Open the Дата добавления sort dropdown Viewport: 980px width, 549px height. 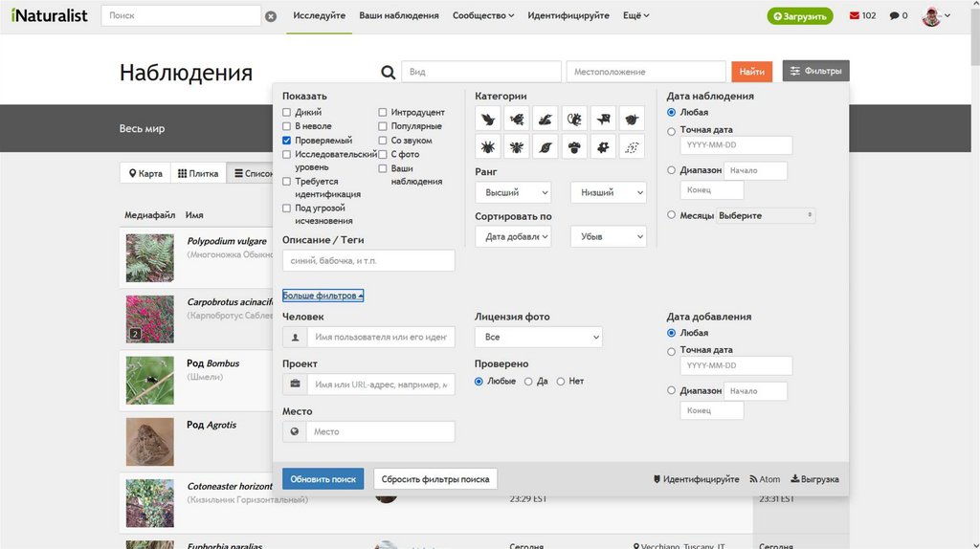[513, 236]
